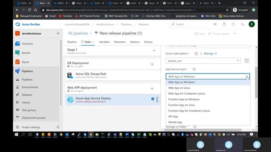
Task: Refresh Azure subscription list
Action: pos(246,61)
